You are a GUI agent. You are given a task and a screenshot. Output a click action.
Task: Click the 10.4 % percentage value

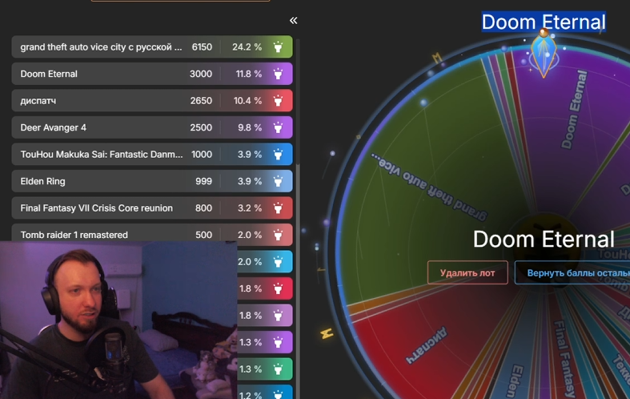tap(247, 101)
